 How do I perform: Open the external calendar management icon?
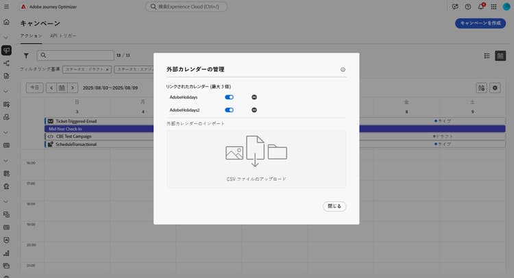[x=481, y=88]
